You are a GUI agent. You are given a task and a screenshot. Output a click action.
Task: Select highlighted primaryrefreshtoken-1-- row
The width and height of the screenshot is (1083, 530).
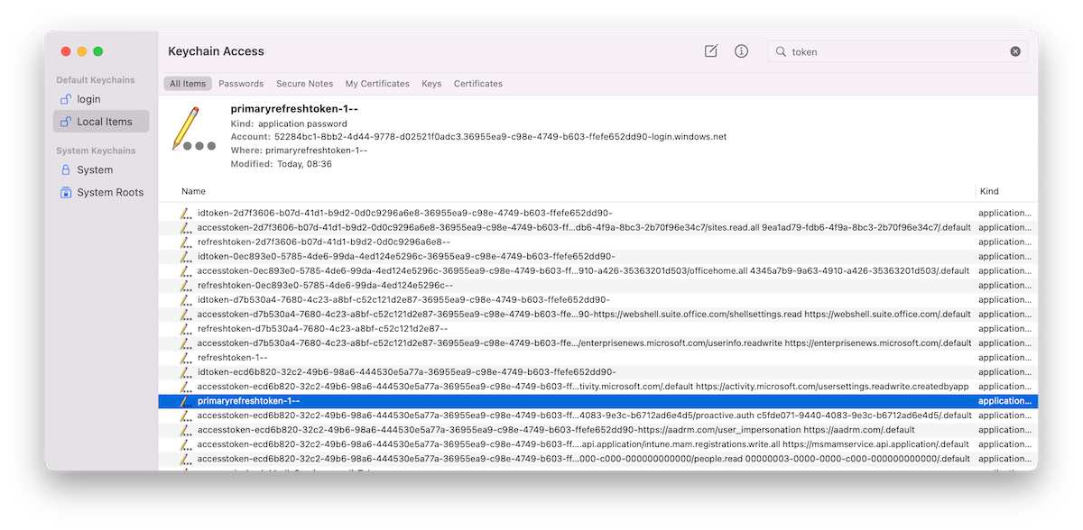(x=597, y=400)
